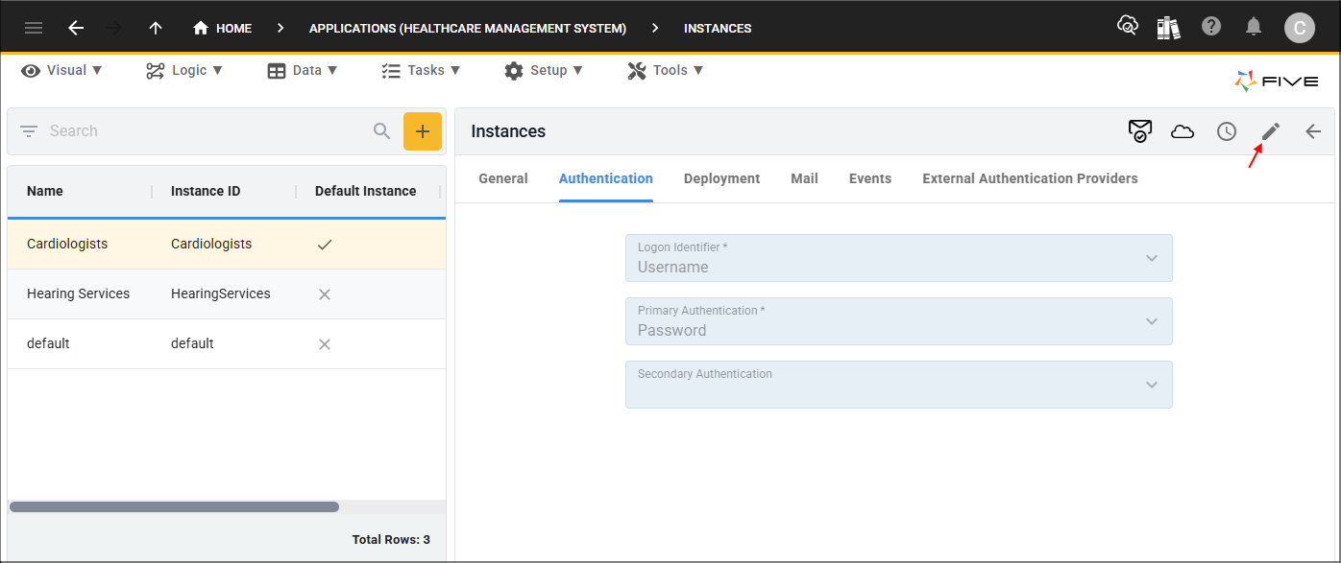Open the Events tab
Screen dimensions: 1341x563
click(870, 178)
